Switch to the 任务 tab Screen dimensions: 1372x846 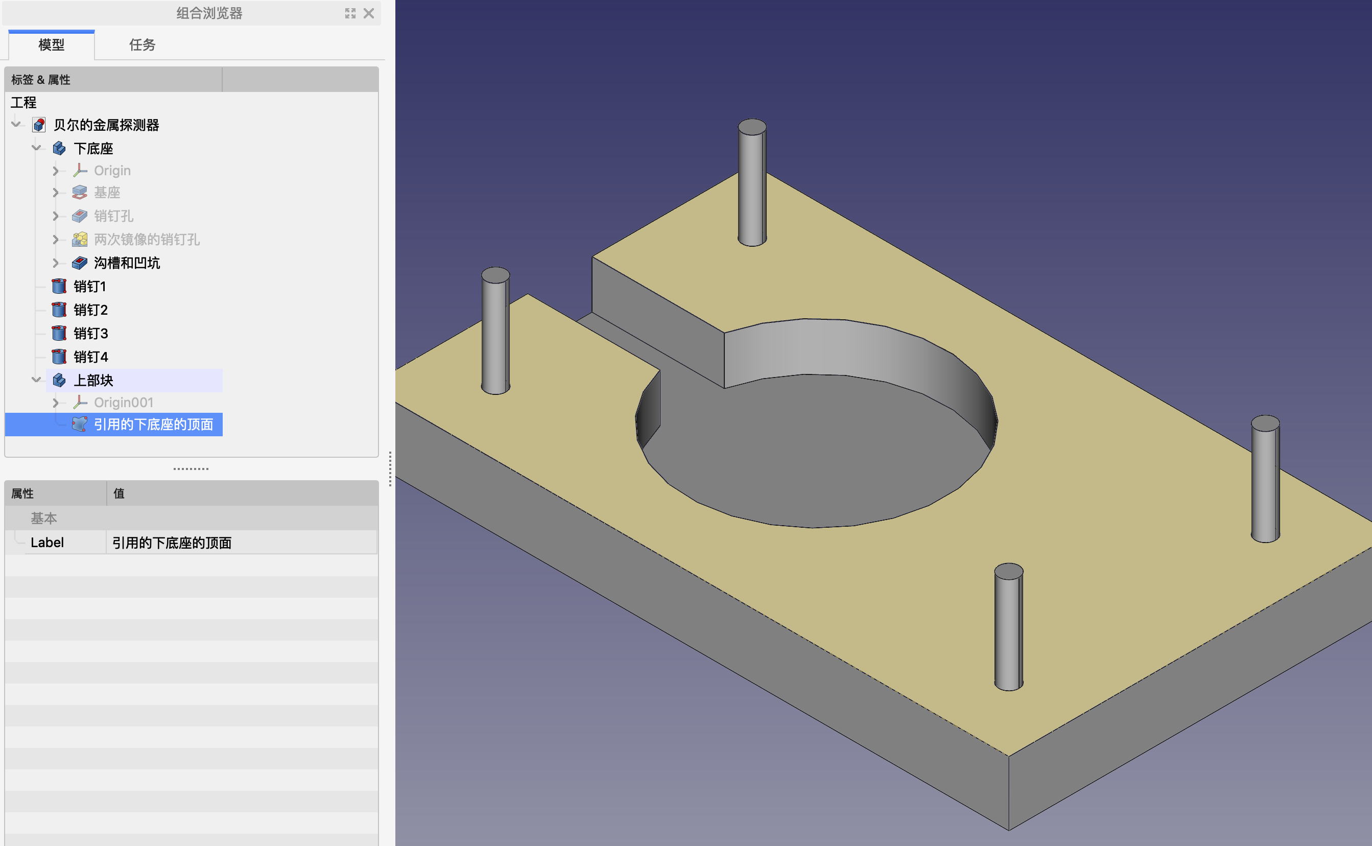142,45
